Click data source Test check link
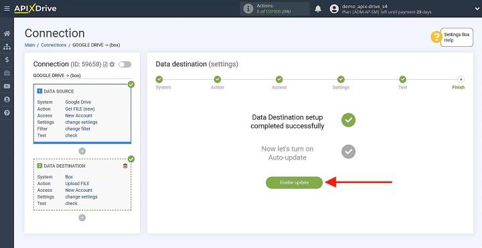The width and height of the screenshot is (482, 248). point(72,135)
